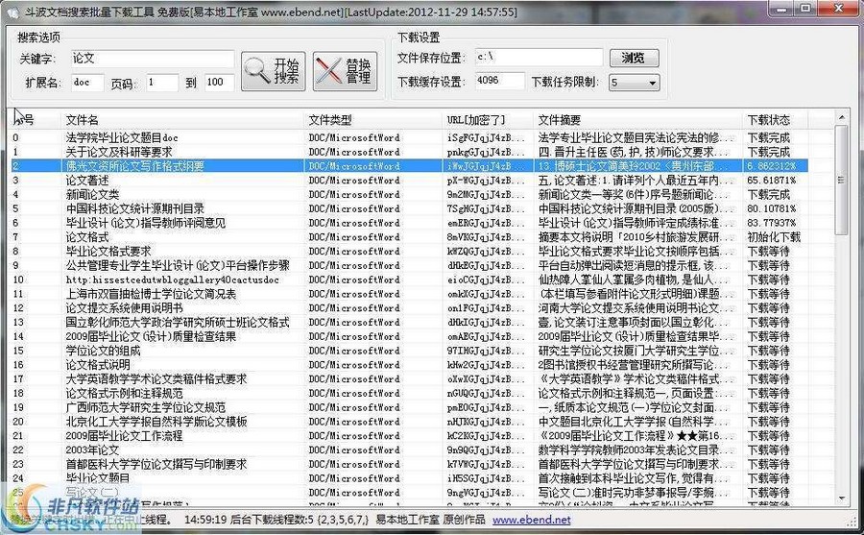Select row 毕业论文题目
This screenshot has width=864, height=535.
tap(409, 478)
